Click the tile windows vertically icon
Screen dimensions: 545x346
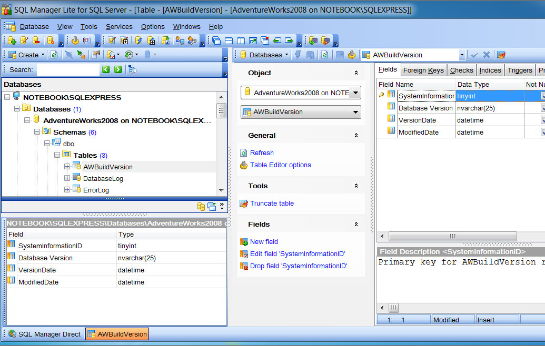click(x=241, y=40)
